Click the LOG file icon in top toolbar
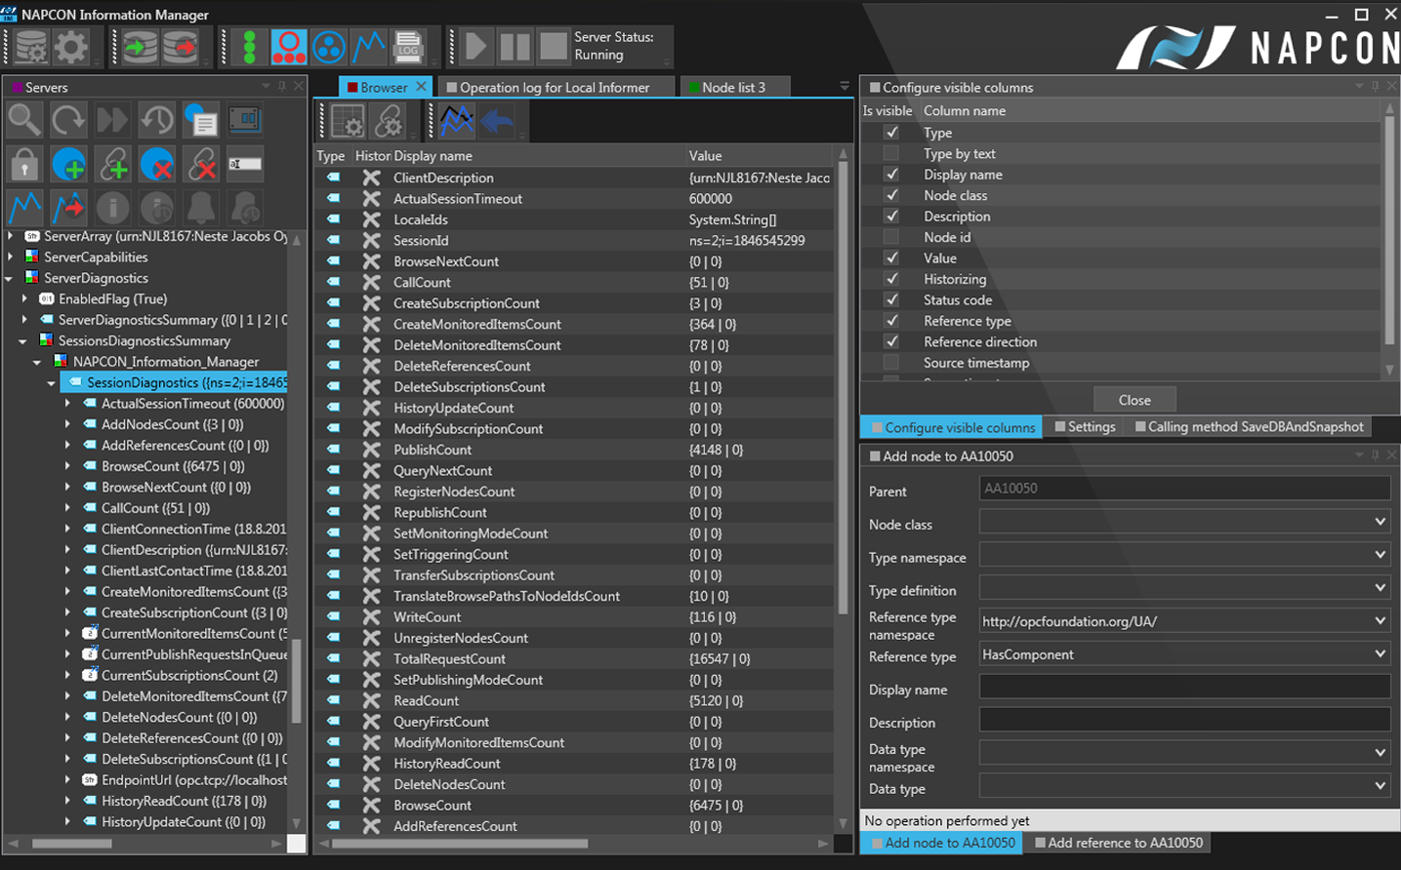Viewport: 1401px width, 870px height. 407,47
